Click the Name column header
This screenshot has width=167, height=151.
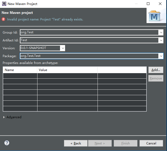(20, 70)
